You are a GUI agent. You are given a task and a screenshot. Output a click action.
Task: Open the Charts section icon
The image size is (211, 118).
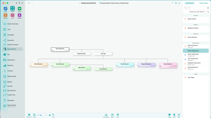click(x=12, y=9)
